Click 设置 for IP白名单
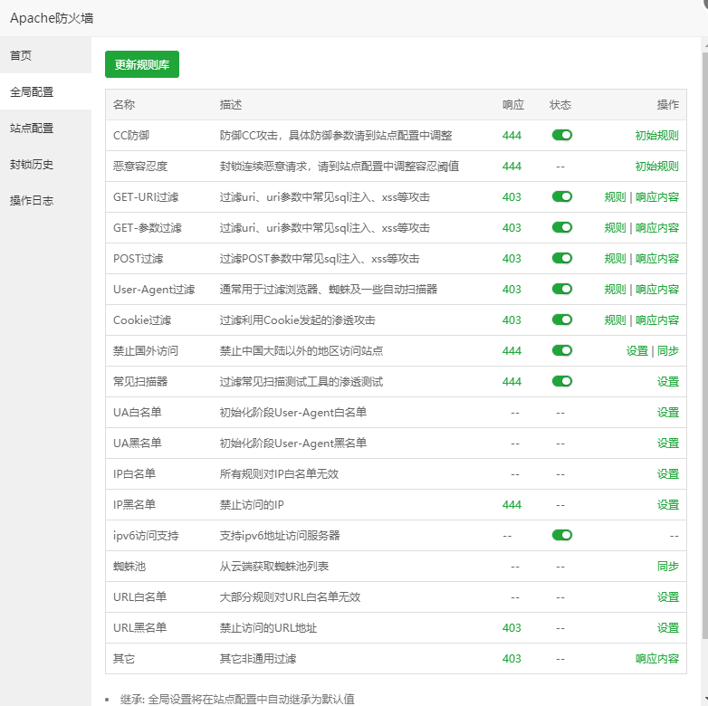This screenshot has height=706, width=708. pos(668,473)
